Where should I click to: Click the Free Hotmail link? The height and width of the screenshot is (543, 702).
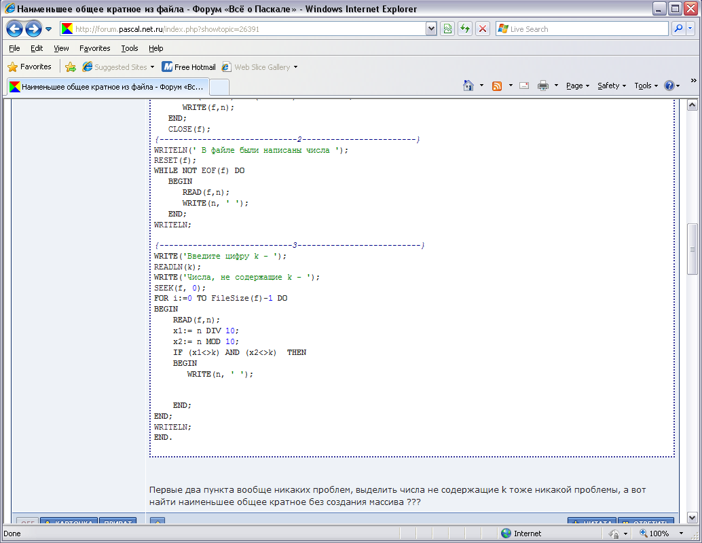189,67
